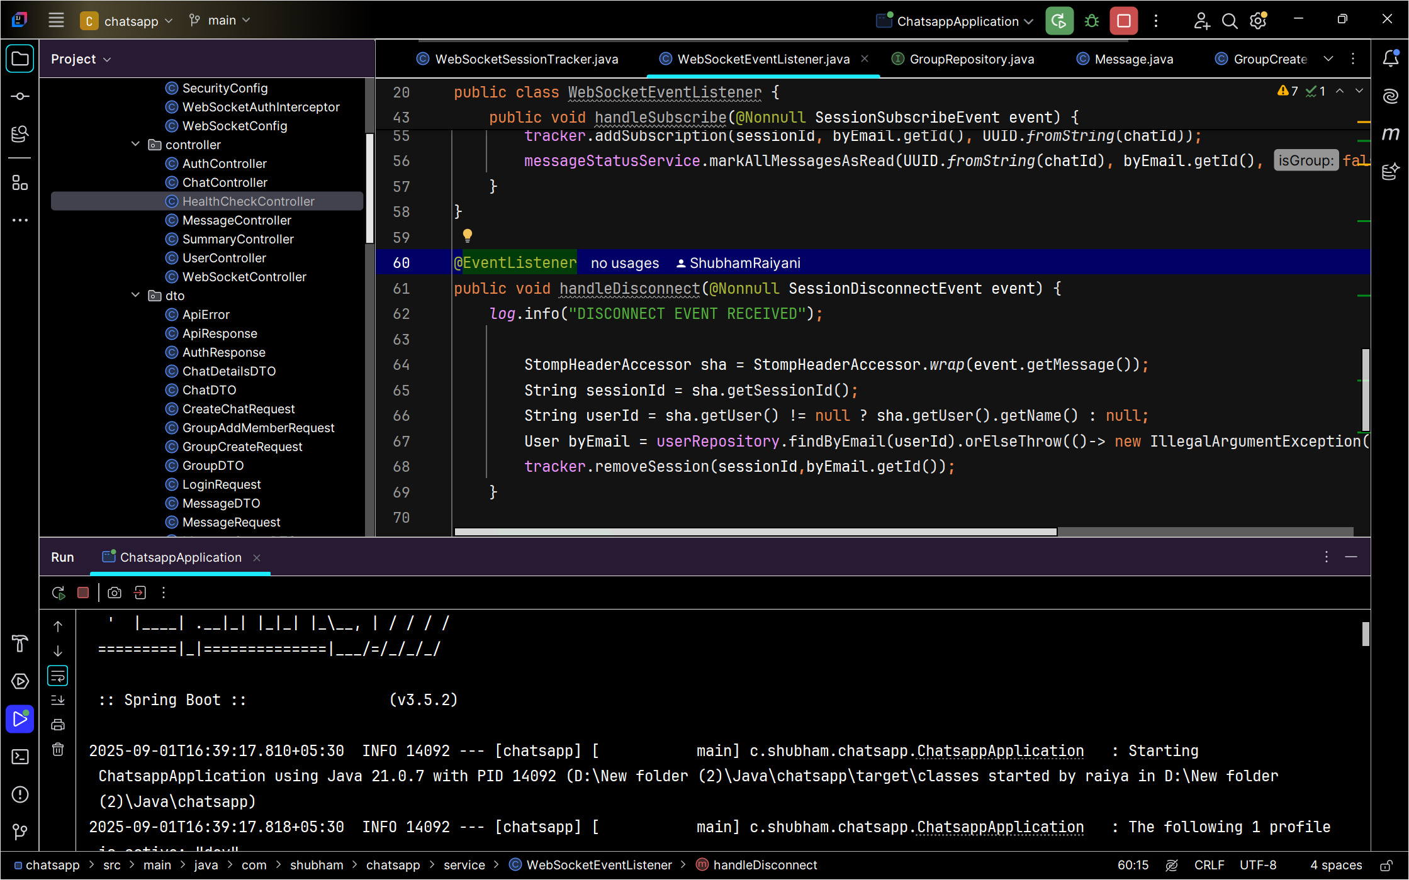Start debugging ChatsappApplication
Image resolution: width=1409 pixels, height=880 pixels.
[1092, 21]
